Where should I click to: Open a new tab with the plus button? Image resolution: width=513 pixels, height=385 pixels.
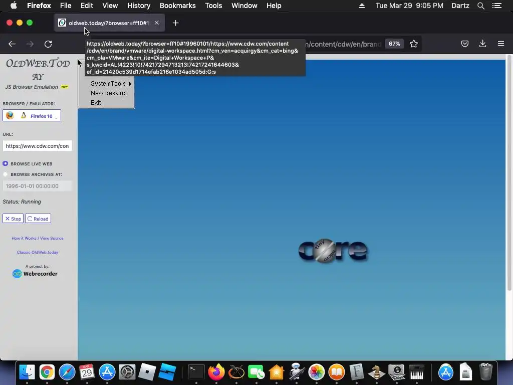[x=176, y=23]
